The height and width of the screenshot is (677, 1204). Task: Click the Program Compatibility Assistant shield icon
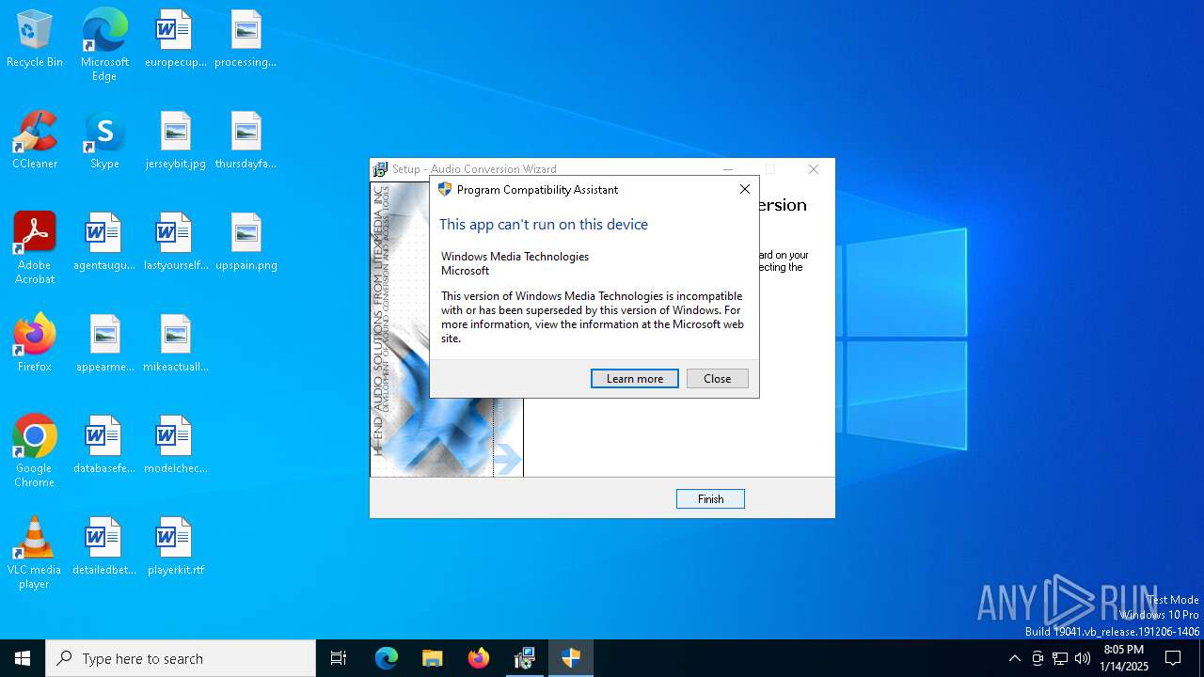click(x=445, y=189)
